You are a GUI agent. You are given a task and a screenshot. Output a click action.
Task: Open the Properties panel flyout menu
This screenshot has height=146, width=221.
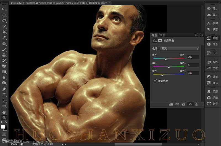point(202,35)
